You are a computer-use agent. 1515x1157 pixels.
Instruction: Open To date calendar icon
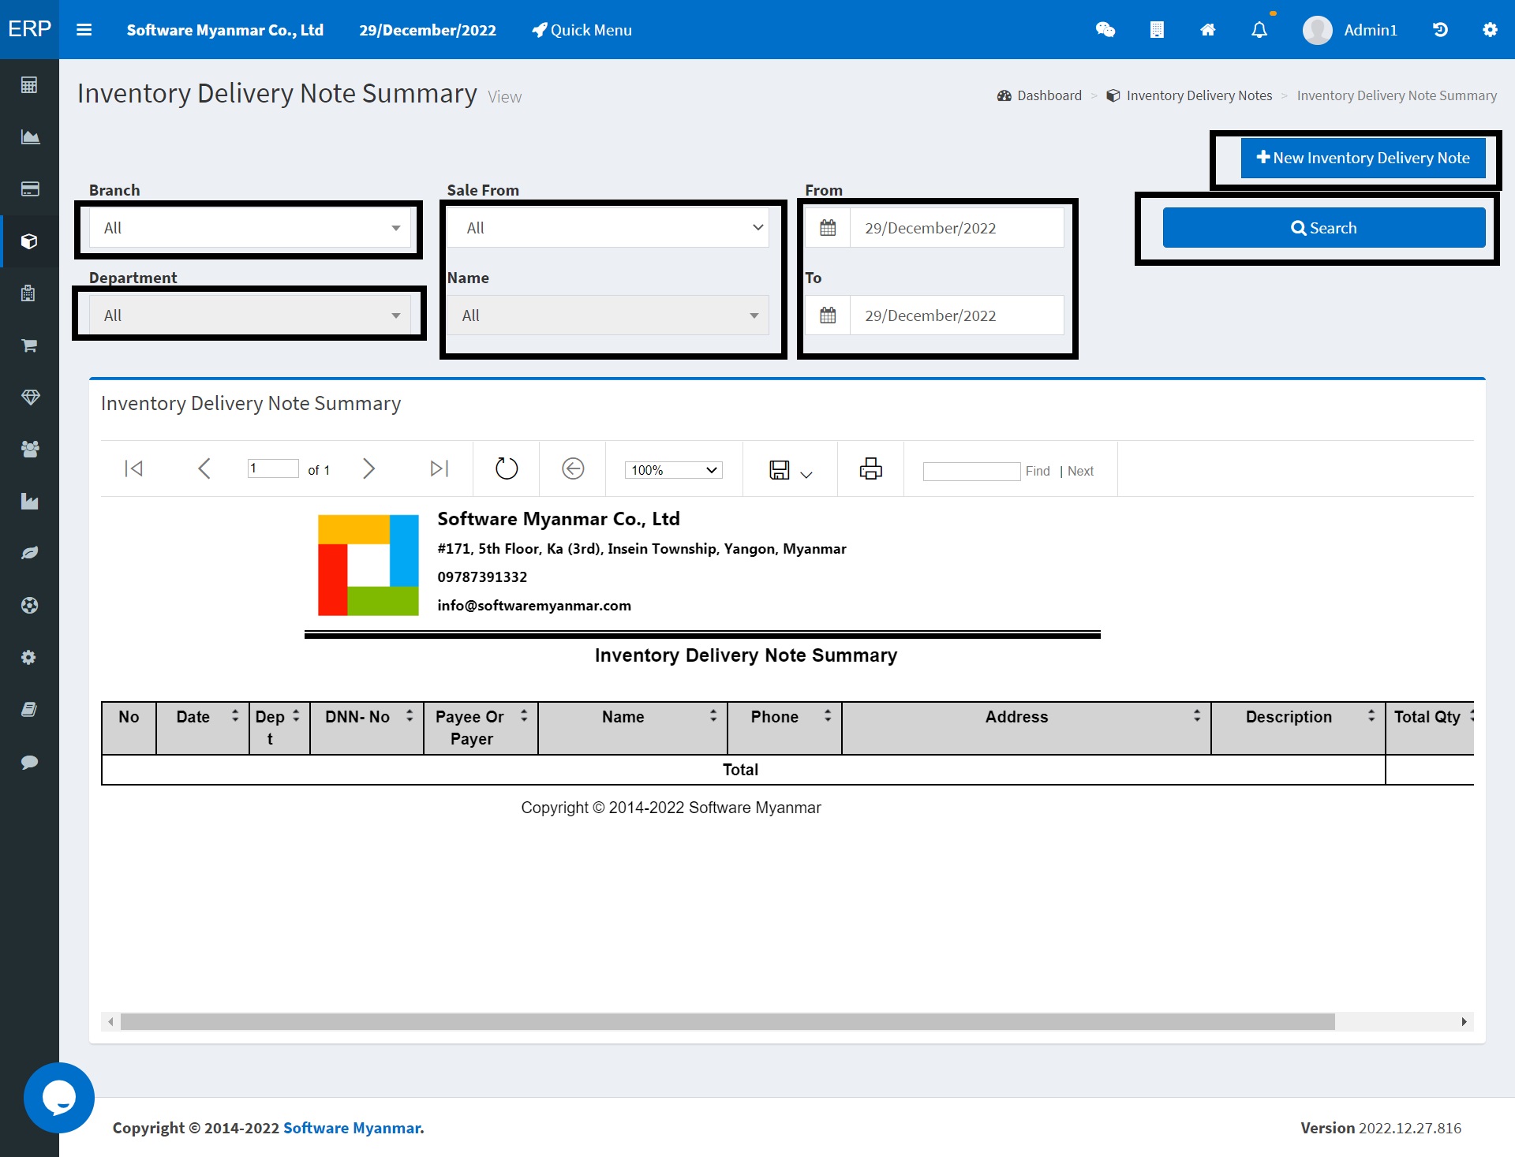(x=828, y=315)
